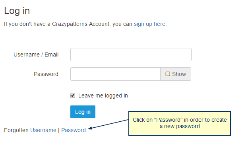Click the dark arrow pointing at Password link
Image resolution: width=250 pixels, height=150 pixels.
click(108, 124)
